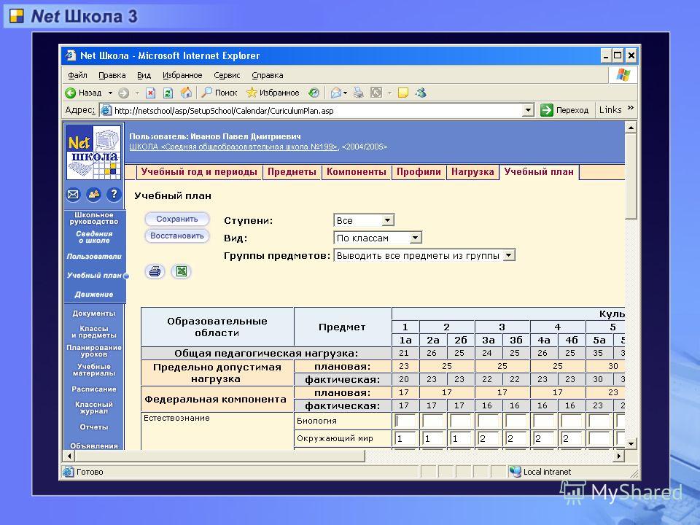Screen dimensions: 700x525
Task: Select the Учебный план tab
Action: click(x=539, y=172)
